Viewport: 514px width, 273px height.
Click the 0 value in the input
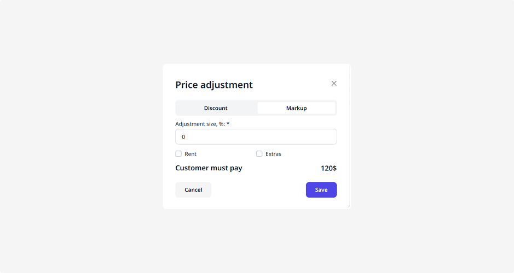coord(183,137)
